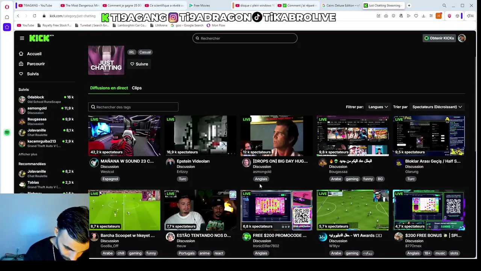
Task: Click the Opera sidebar home icon
Action: pos(7,17)
